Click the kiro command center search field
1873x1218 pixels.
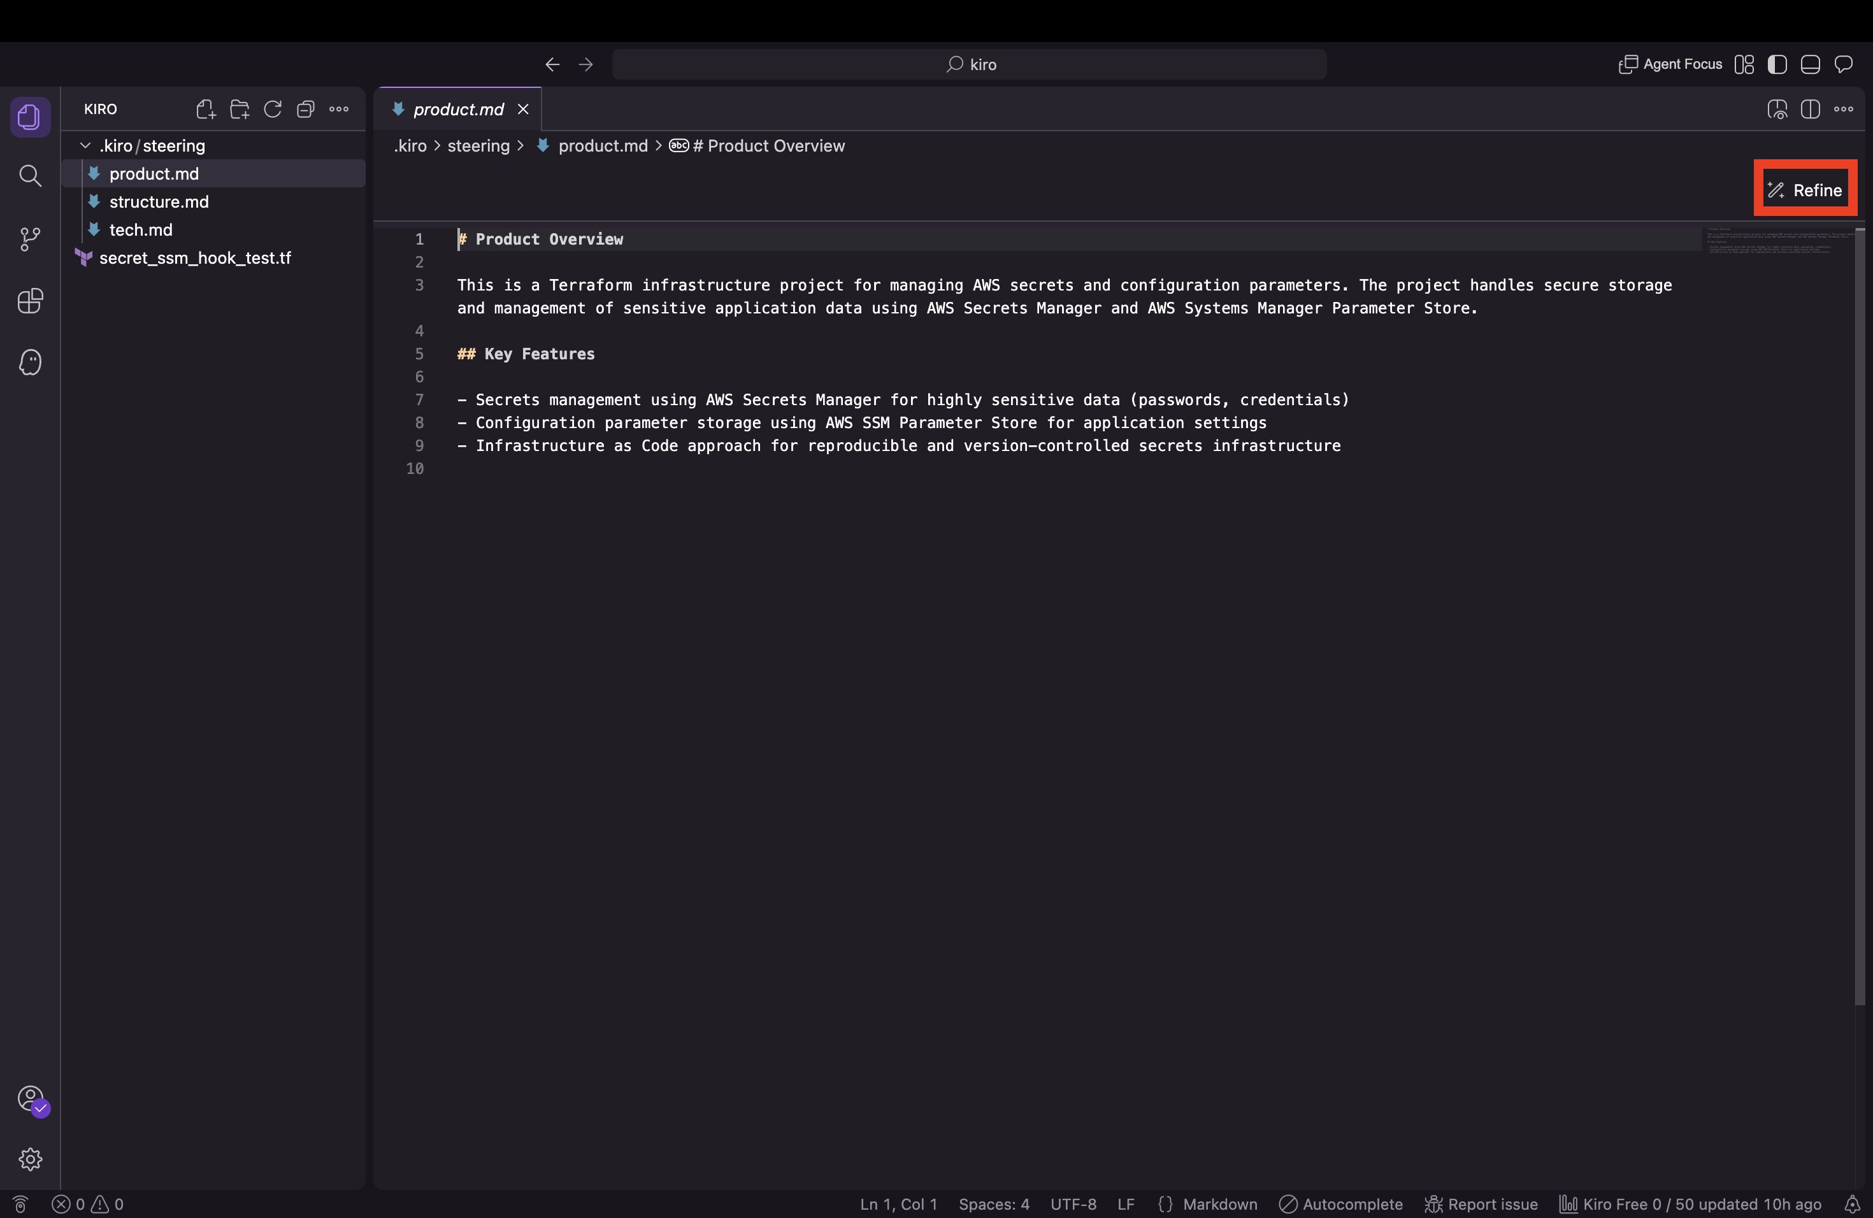tap(970, 64)
